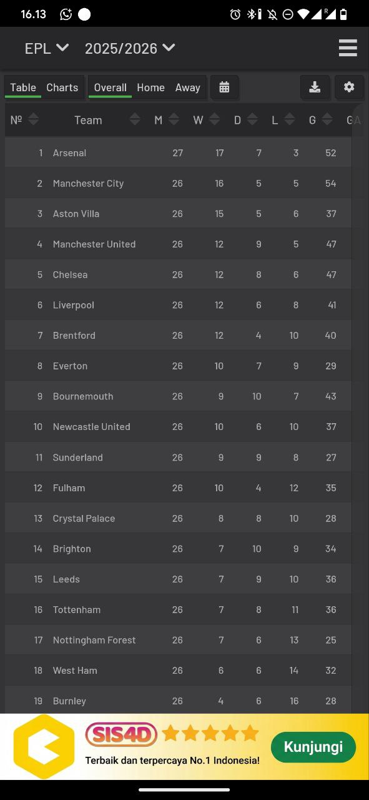Open the Arsenal team row
Screen dimensions: 369x800
pyautogui.click(x=125, y=152)
